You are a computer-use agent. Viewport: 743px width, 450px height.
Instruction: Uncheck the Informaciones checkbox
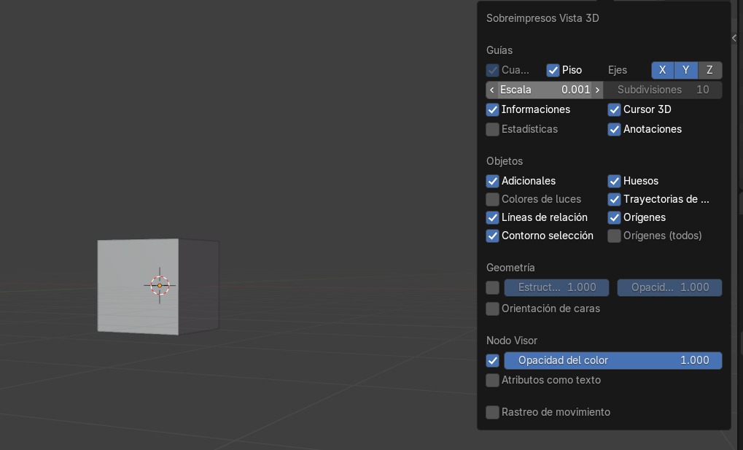pos(492,109)
